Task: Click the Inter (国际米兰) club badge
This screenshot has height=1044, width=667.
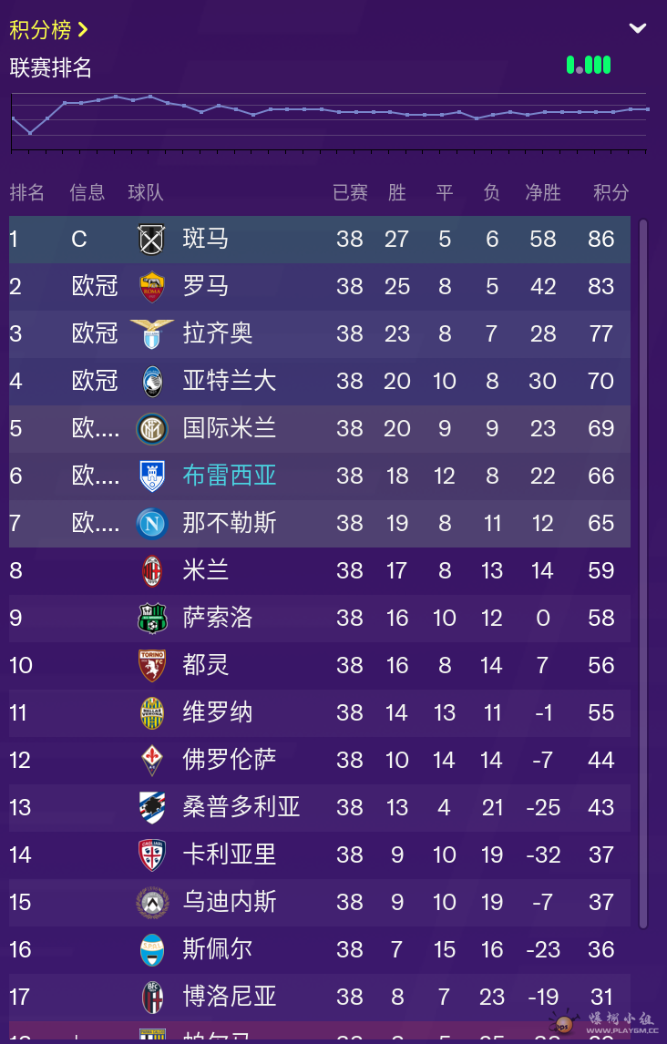Action: click(x=151, y=428)
